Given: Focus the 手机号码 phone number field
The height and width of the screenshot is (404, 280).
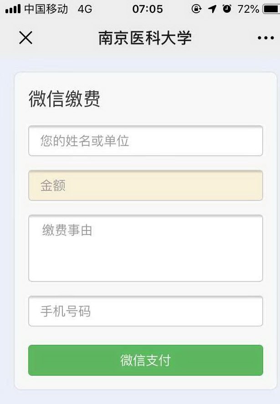Looking at the screenshot, I should pos(146,311).
